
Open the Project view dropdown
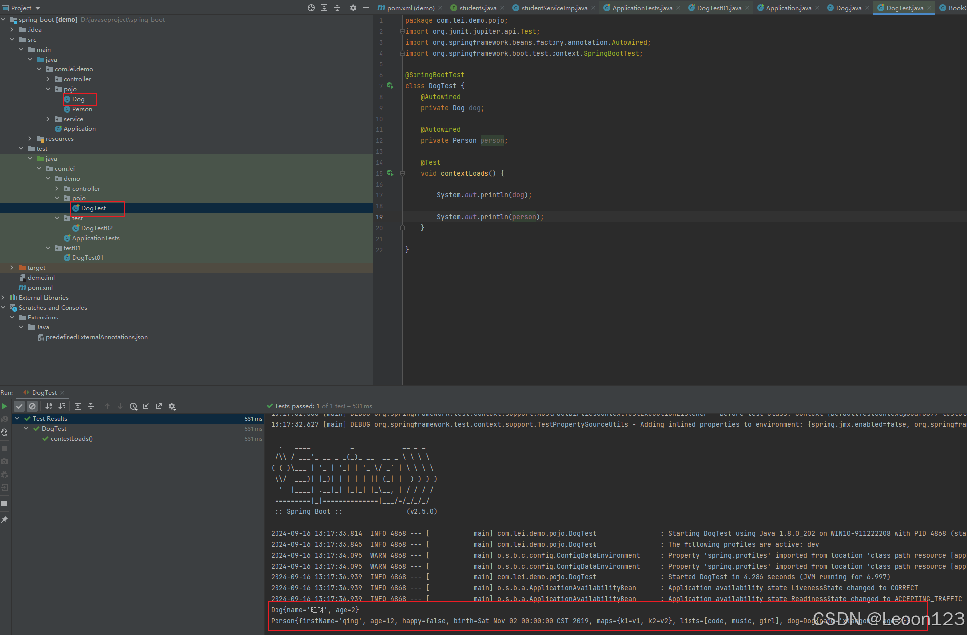click(38, 8)
